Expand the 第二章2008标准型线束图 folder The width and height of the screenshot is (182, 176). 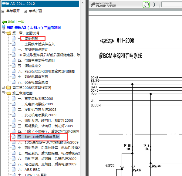[3, 87]
